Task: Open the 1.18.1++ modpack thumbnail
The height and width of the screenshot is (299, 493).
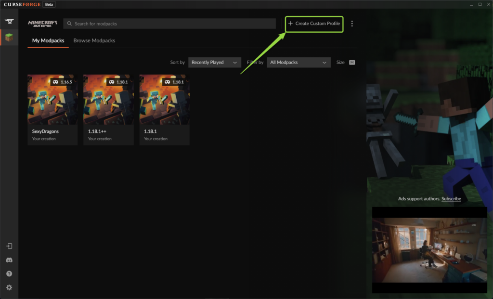Action: click(x=108, y=99)
